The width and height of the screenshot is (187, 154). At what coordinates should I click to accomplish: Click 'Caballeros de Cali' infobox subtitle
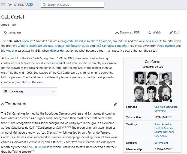pos(153,67)
